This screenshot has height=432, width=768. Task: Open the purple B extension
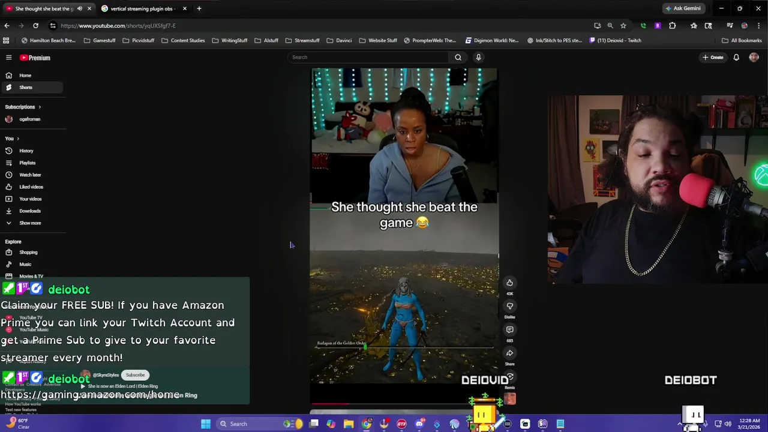click(x=658, y=26)
